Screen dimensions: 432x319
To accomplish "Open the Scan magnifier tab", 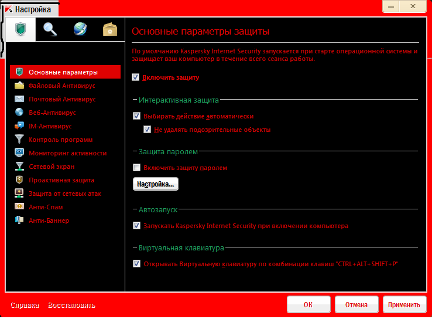I will pos(50,29).
